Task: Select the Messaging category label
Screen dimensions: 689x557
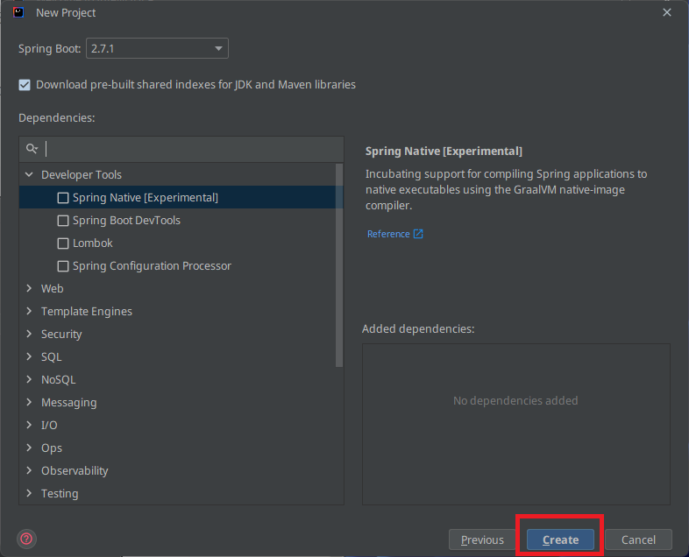Action: [x=69, y=403]
